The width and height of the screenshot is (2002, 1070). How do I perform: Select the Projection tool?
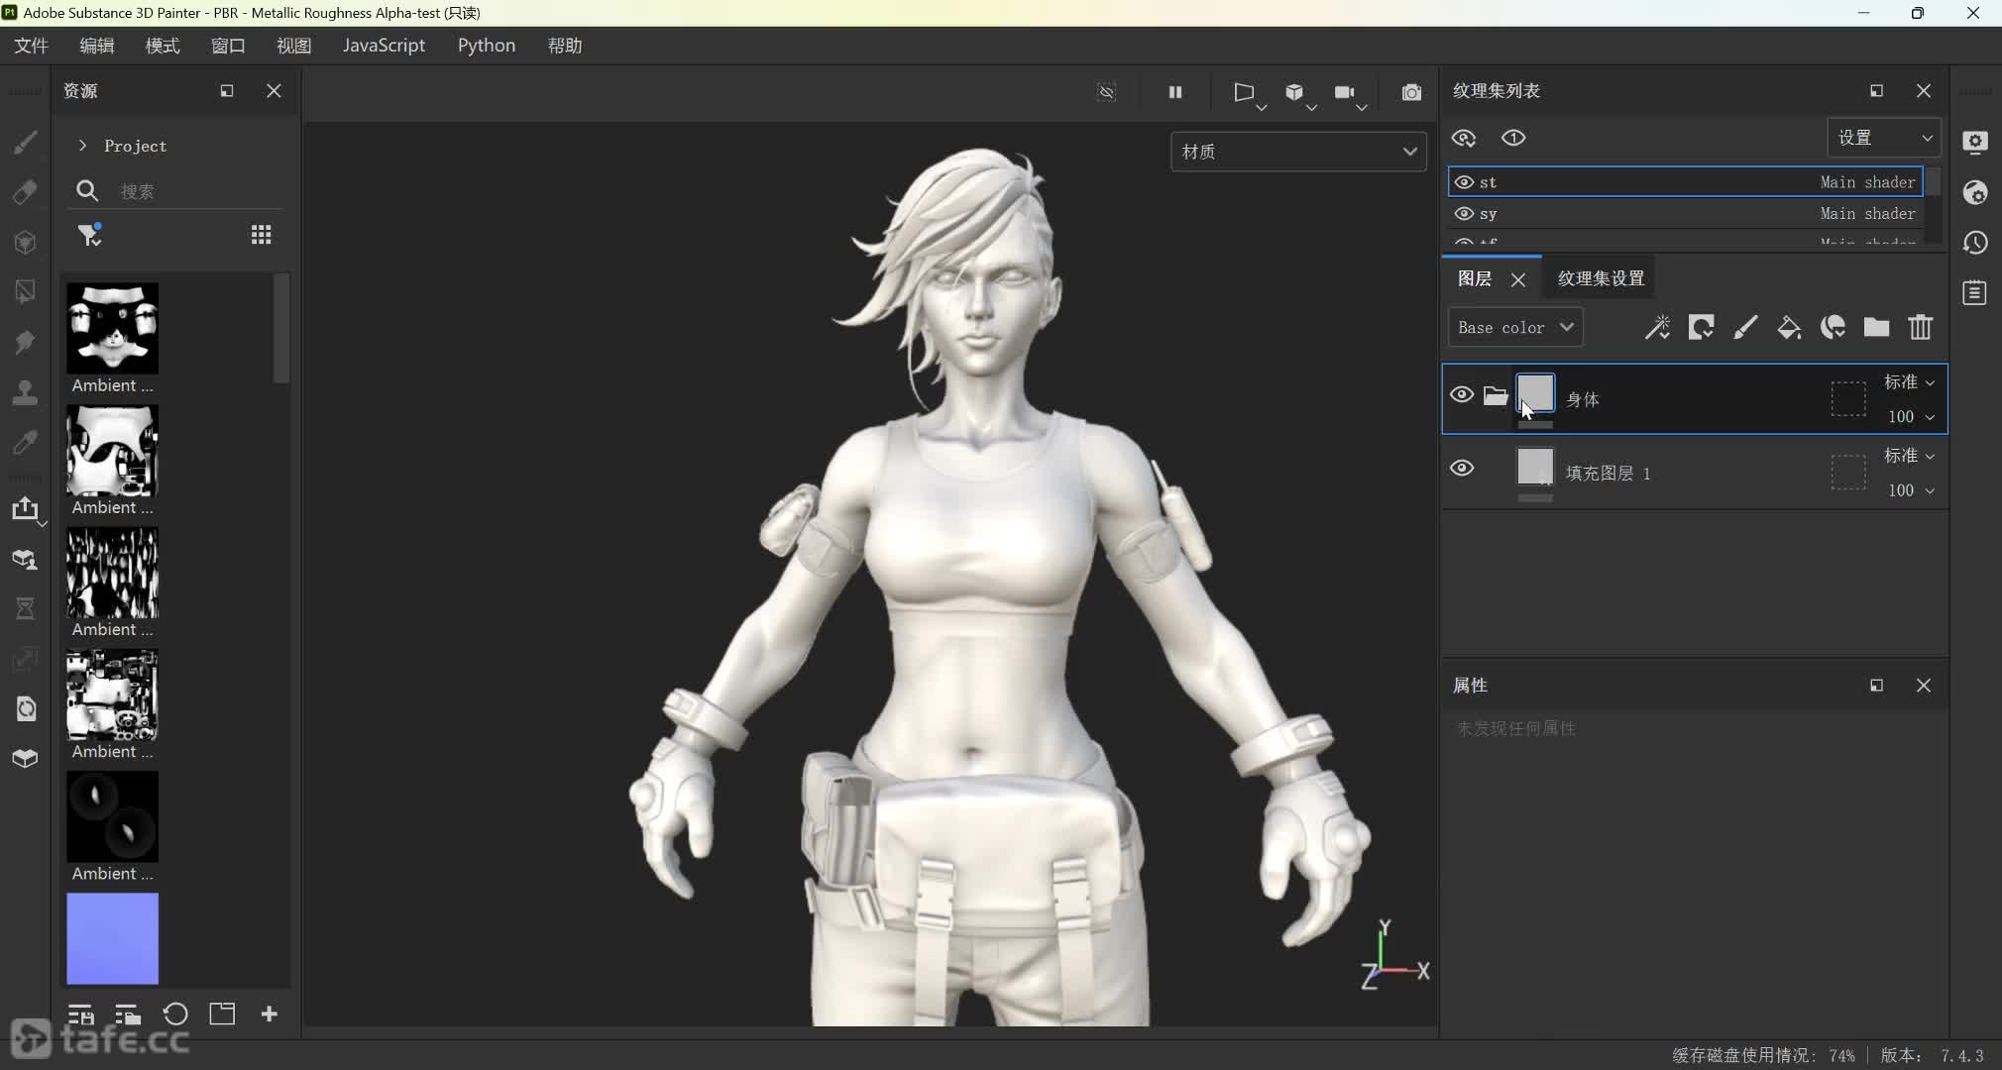25,243
